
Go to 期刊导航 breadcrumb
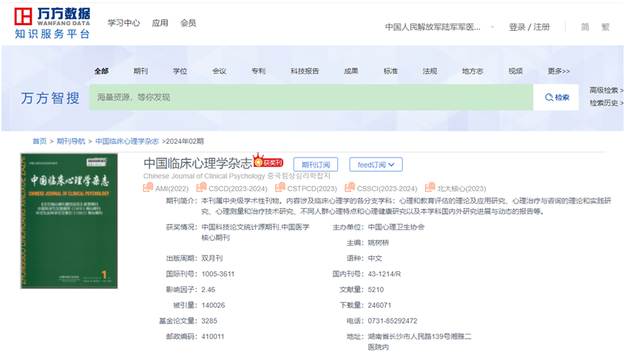71,141
